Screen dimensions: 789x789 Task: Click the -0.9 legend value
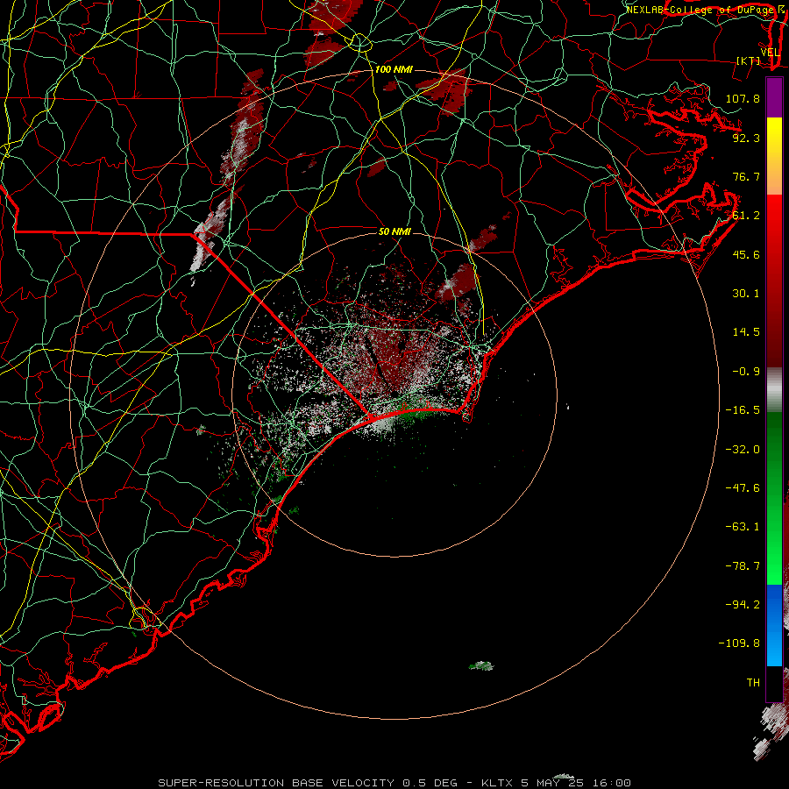tap(746, 372)
